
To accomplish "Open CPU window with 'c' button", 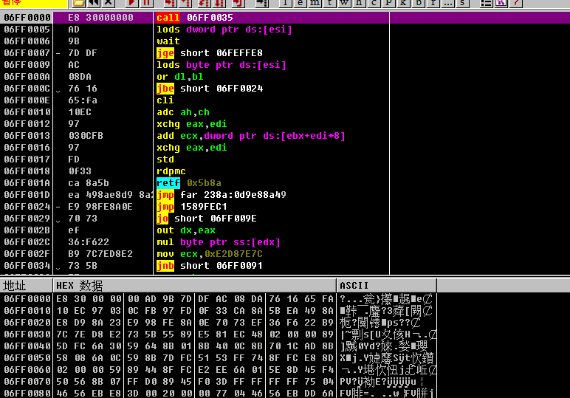I will tap(374, 4).
